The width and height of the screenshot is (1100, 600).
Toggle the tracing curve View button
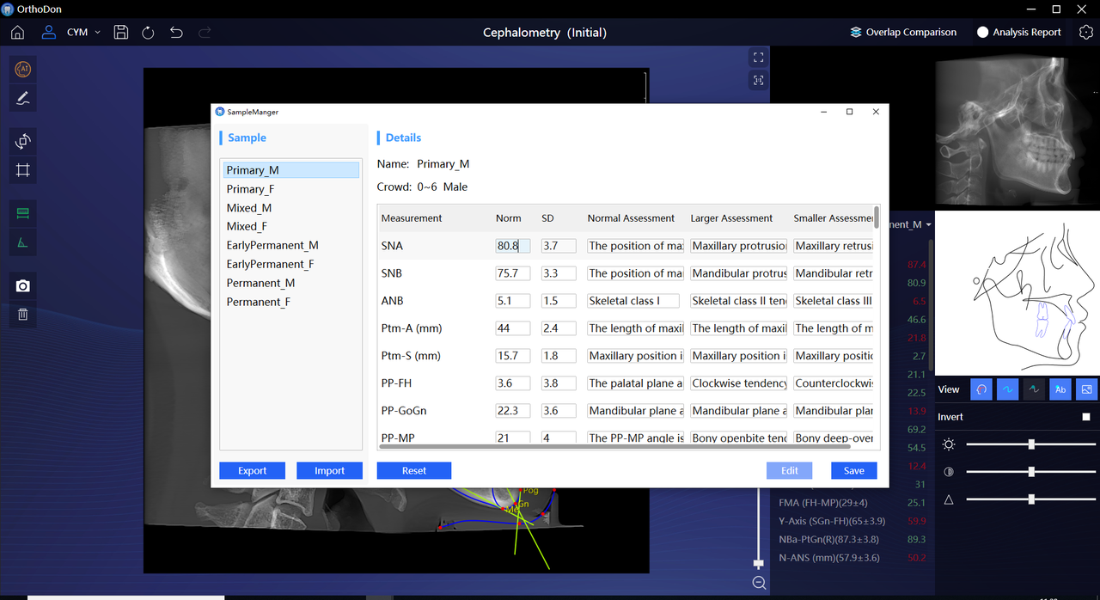pyautogui.click(x=1008, y=389)
